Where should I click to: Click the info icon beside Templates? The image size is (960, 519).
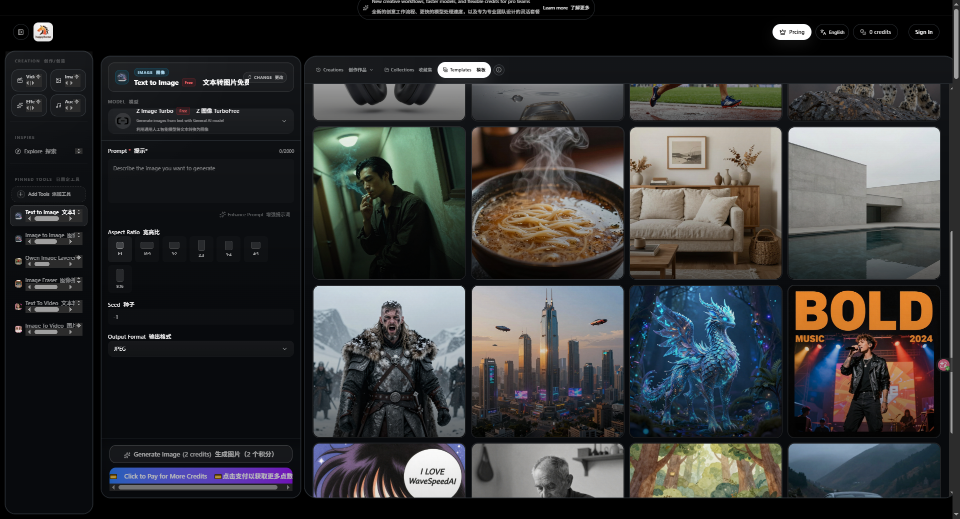pyautogui.click(x=498, y=70)
